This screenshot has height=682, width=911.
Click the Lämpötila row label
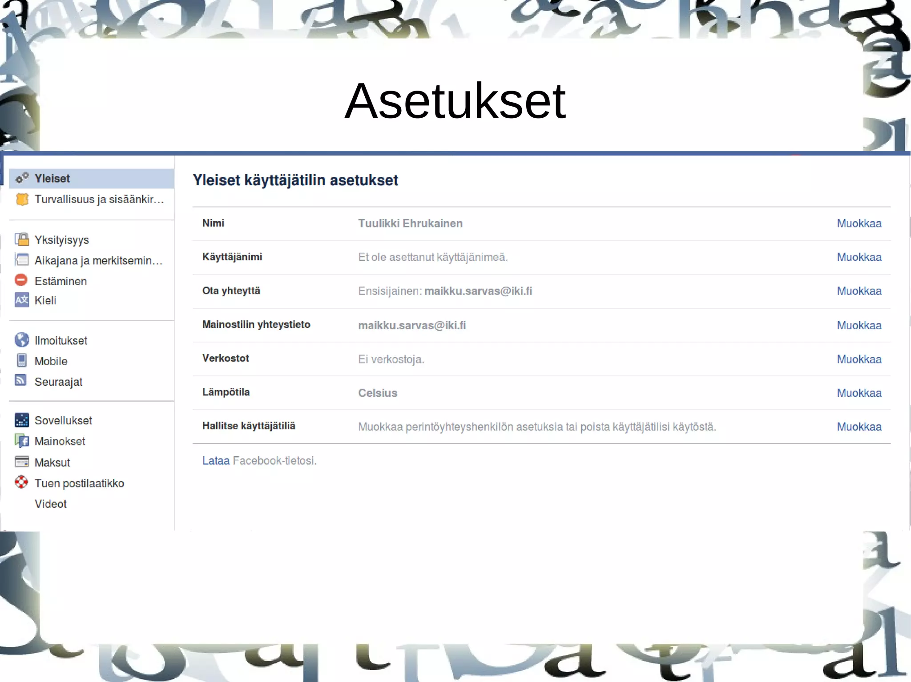(226, 392)
